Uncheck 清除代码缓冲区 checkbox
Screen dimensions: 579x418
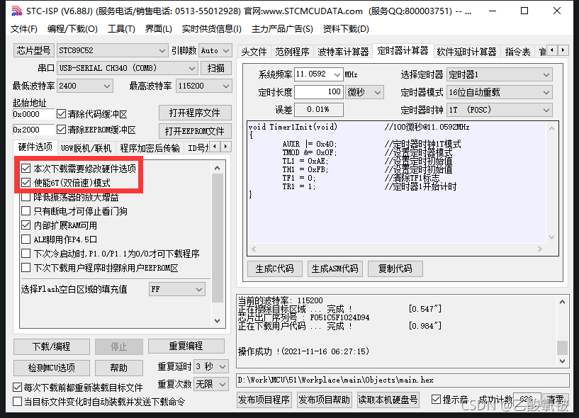point(61,114)
